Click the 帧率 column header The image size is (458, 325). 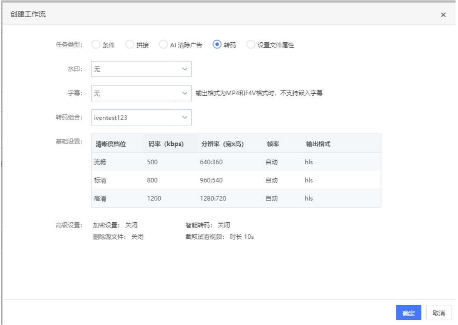[273, 144]
